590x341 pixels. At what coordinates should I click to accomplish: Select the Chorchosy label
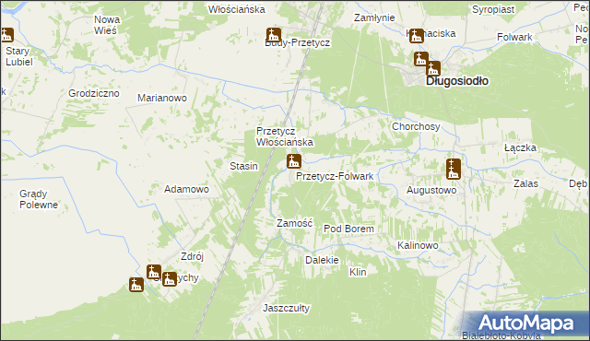tap(416, 126)
